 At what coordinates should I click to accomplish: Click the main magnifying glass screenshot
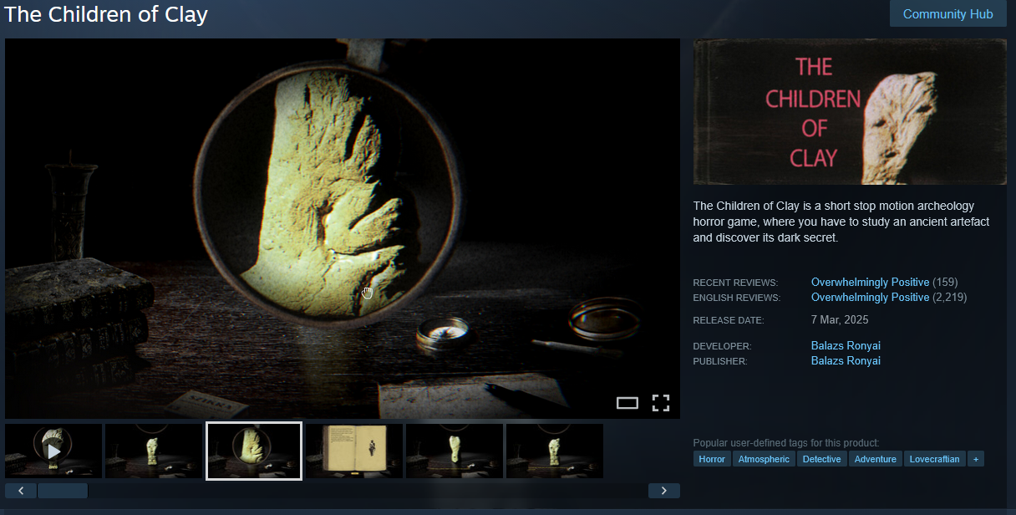pos(343,228)
